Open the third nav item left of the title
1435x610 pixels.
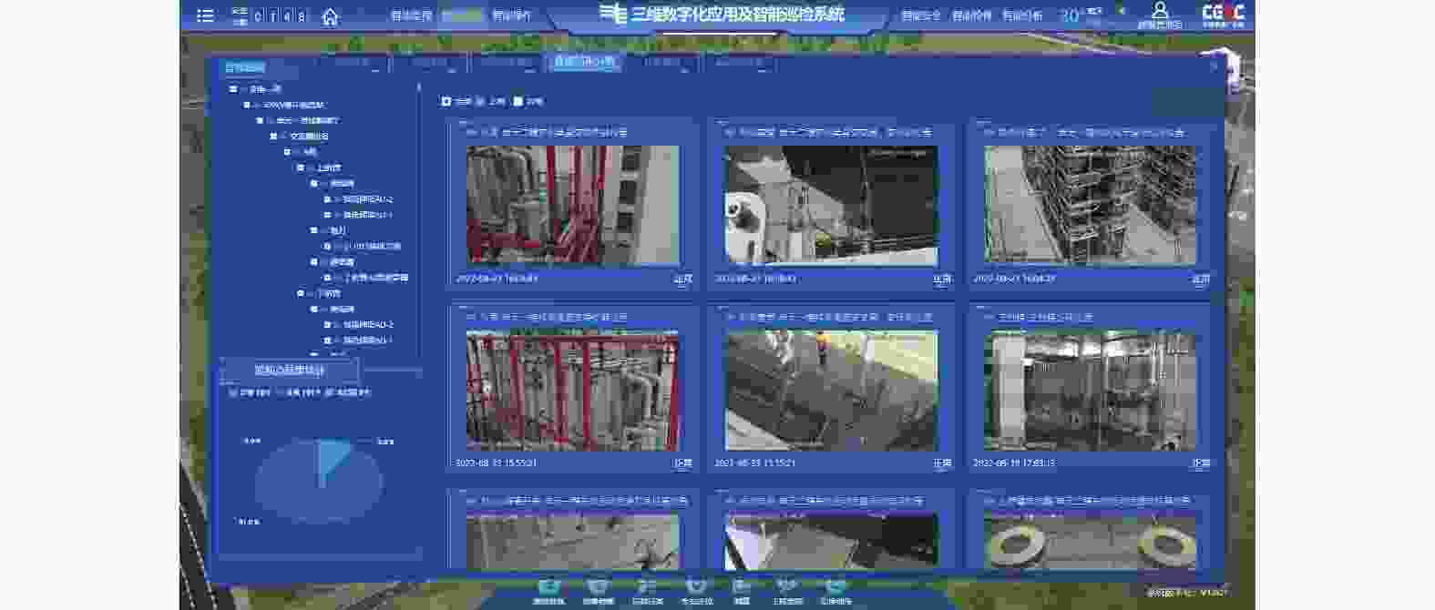coord(511,15)
